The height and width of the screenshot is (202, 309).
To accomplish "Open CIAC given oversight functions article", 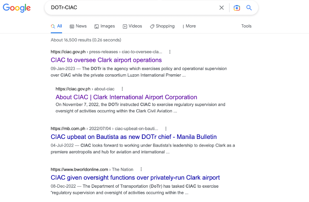I will click(135, 178).
